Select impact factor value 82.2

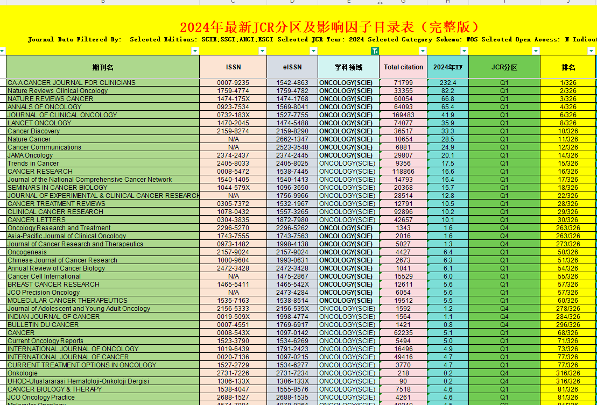coord(448,90)
